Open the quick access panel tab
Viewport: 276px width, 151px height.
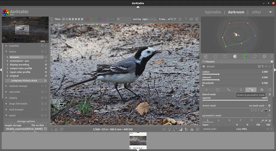205,56
